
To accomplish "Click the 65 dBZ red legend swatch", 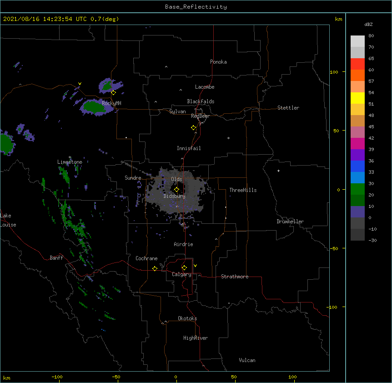I will pyautogui.click(x=357, y=64).
